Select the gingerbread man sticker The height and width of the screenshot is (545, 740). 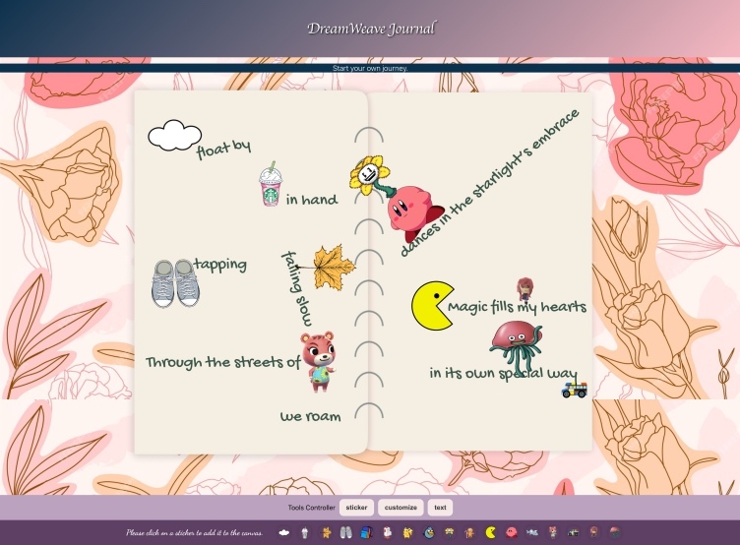coord(469,533)
